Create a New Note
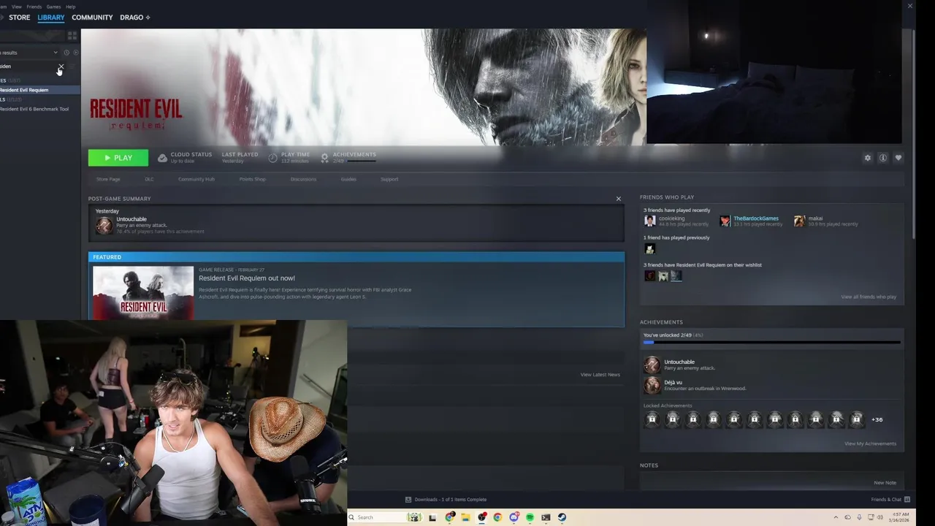The height and width of the screenshot is (526, 935). pyautogui.click(x=885, y=483)
